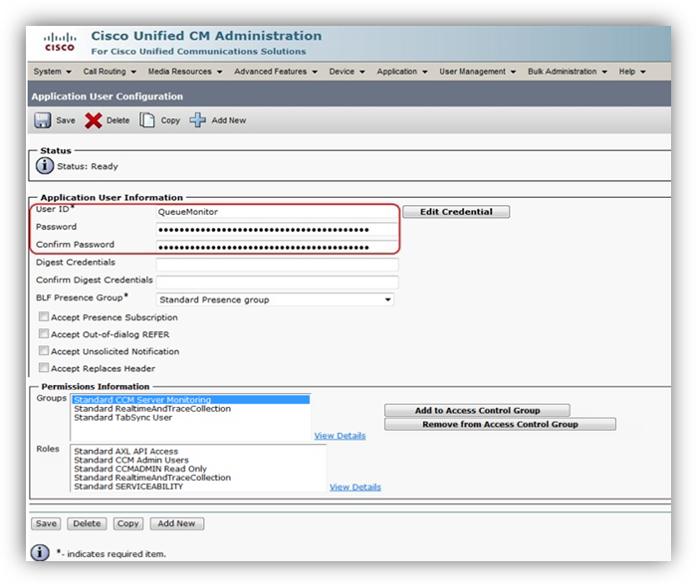
Task: Open View Details link for Roles
Action: pyautogui.click(x=355, y=487)
